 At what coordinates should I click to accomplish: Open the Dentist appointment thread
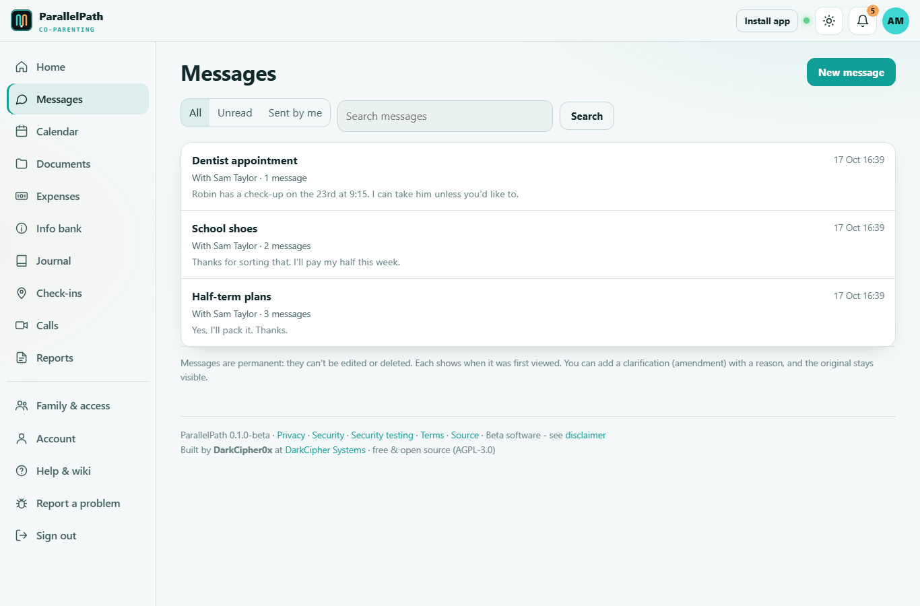[538, 176]
